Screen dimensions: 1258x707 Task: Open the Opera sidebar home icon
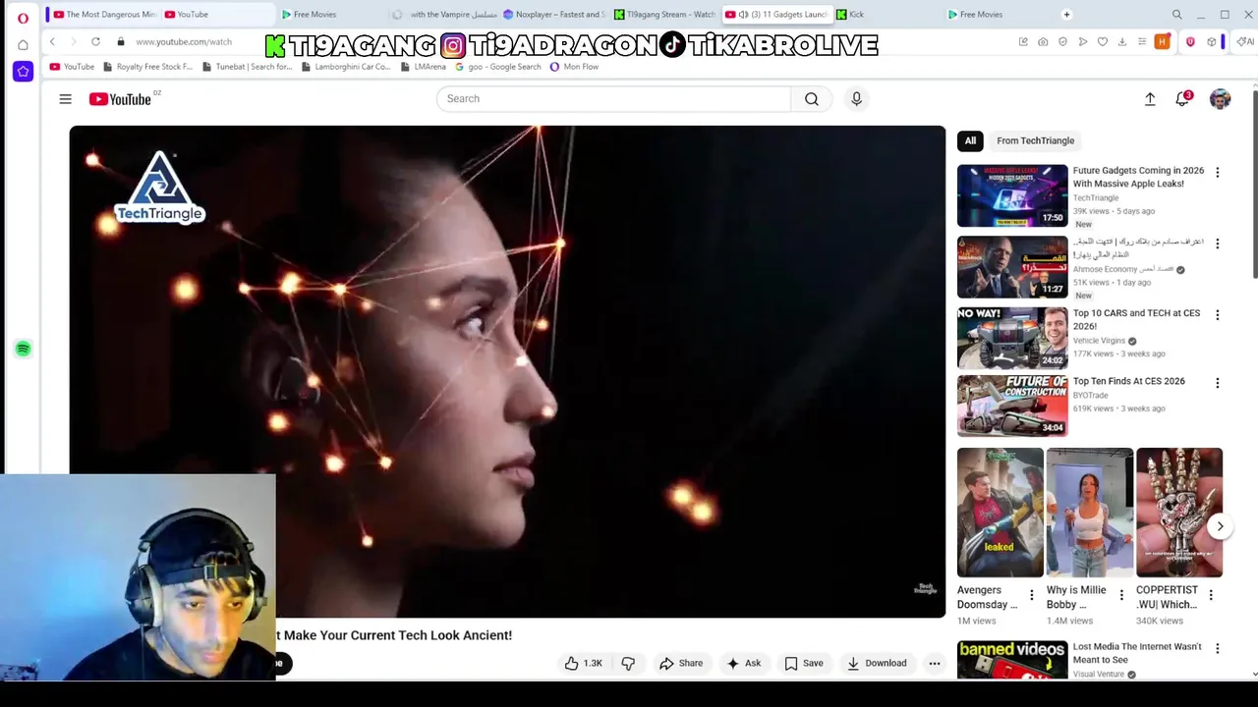23,44
